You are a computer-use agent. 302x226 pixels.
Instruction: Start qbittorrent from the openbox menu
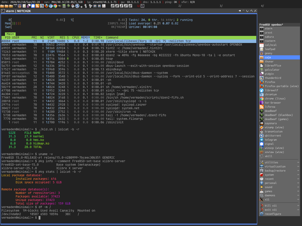[x=273, y=136]
